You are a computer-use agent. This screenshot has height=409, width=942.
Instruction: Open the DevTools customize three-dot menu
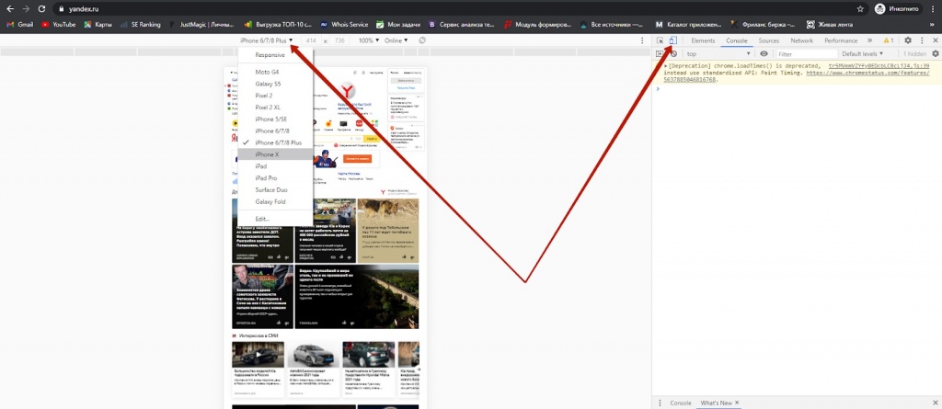click(922, 40)
